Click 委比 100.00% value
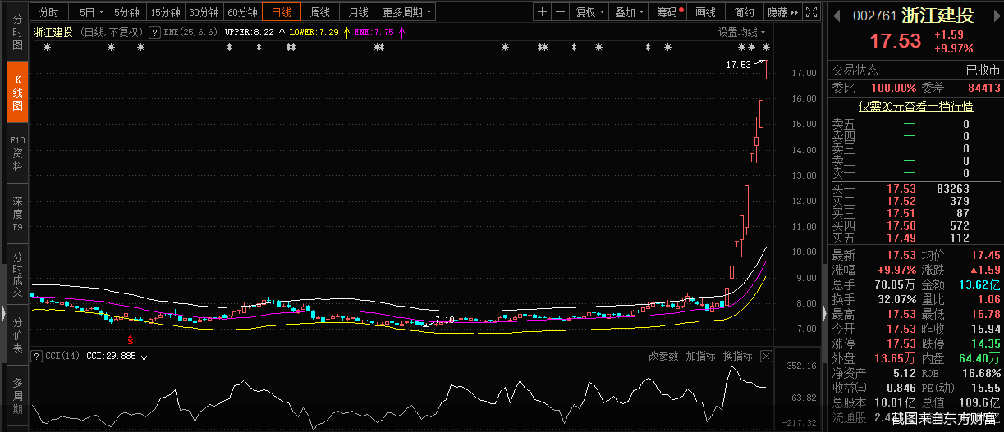The height and width of the screenshot is (432, 1004). [x=893, y=88]
